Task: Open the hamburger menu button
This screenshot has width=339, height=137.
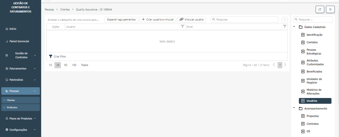Action: tap(330, 9)
